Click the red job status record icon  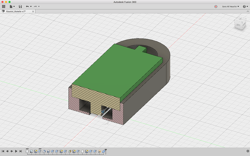pyautogui.click(x=216, y=7)
